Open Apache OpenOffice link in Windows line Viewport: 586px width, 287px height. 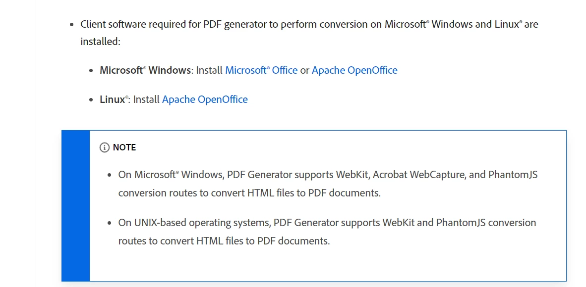point(354,70)
